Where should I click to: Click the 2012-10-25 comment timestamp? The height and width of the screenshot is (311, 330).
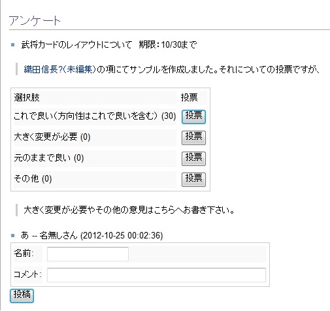(122, 235)
